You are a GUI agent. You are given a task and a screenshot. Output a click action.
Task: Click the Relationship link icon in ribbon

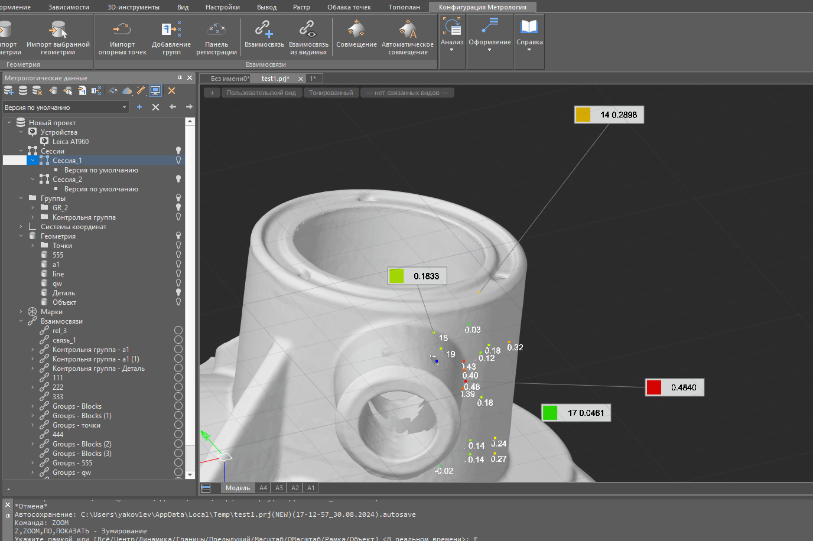[x=264, y=30]
